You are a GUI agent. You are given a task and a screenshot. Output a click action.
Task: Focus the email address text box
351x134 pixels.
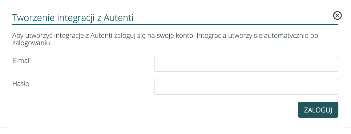246,64
